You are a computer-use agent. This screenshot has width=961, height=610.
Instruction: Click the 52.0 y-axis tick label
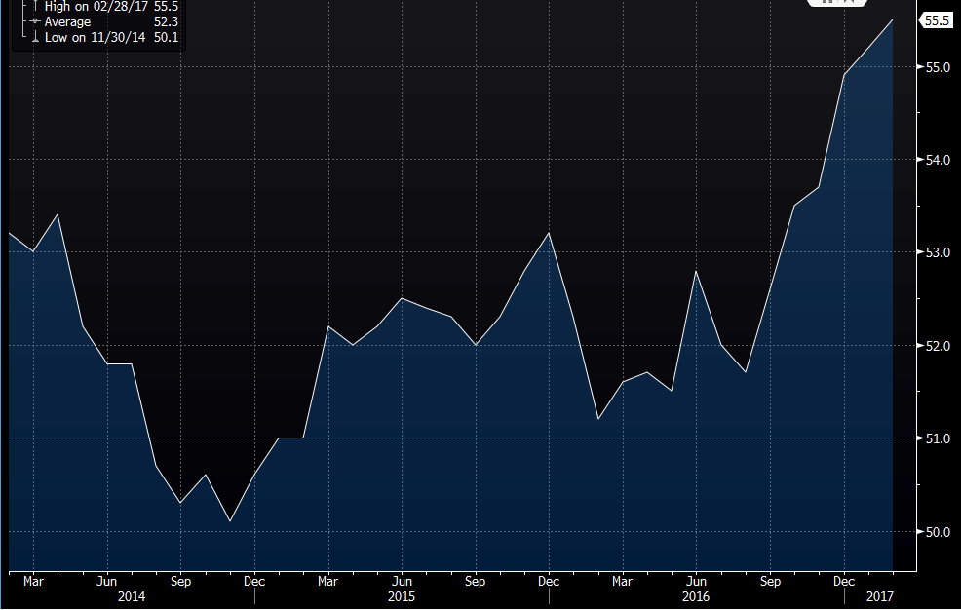coord(938,346)
